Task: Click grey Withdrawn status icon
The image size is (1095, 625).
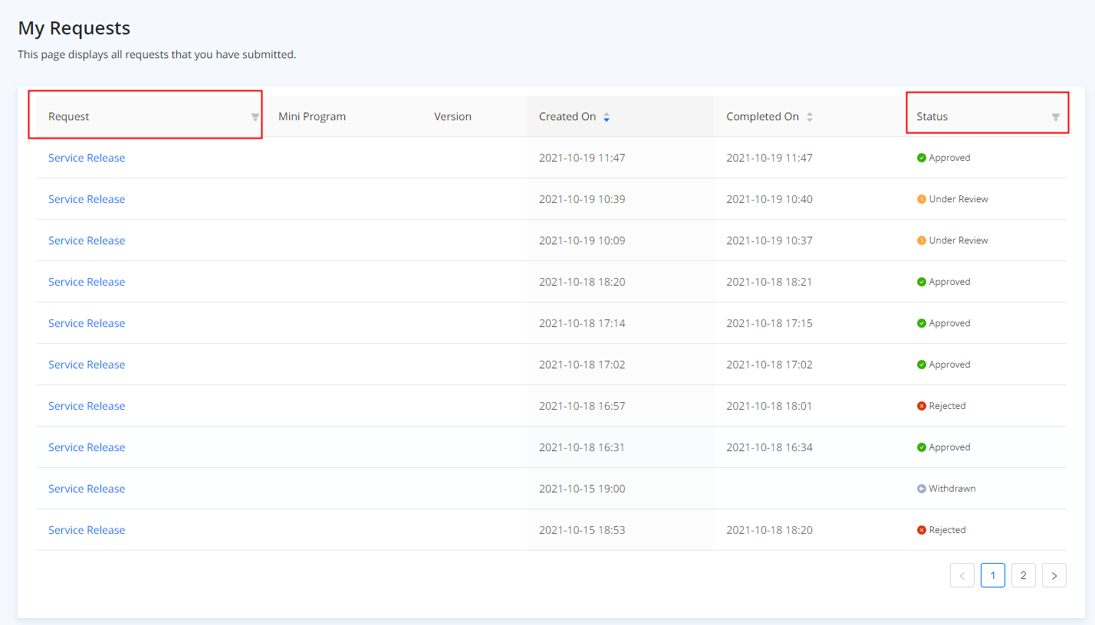Action: [x=921, y=489]
